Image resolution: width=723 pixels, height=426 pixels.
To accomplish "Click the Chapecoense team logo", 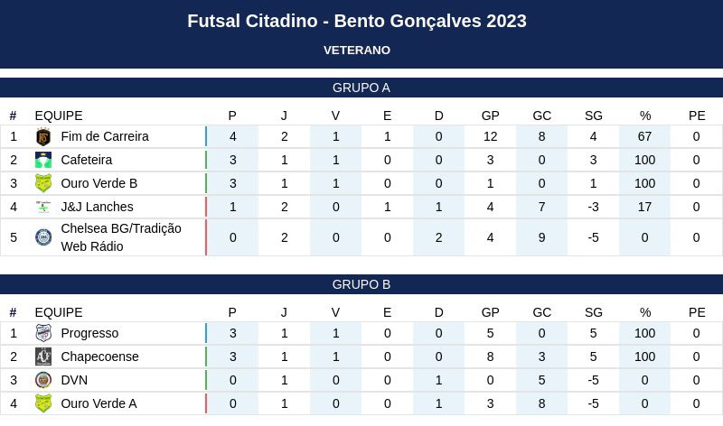I will 43,357.
